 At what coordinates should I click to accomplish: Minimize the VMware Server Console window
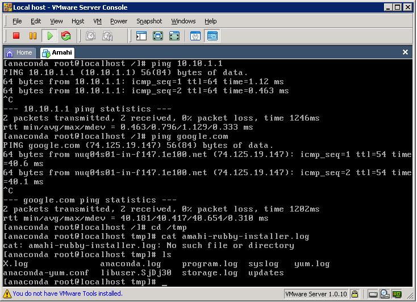click(x=388, y=7)
